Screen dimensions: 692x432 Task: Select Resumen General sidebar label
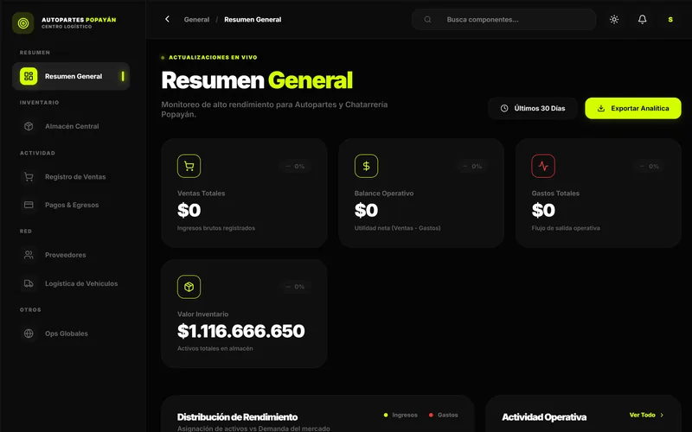point(74,76)
